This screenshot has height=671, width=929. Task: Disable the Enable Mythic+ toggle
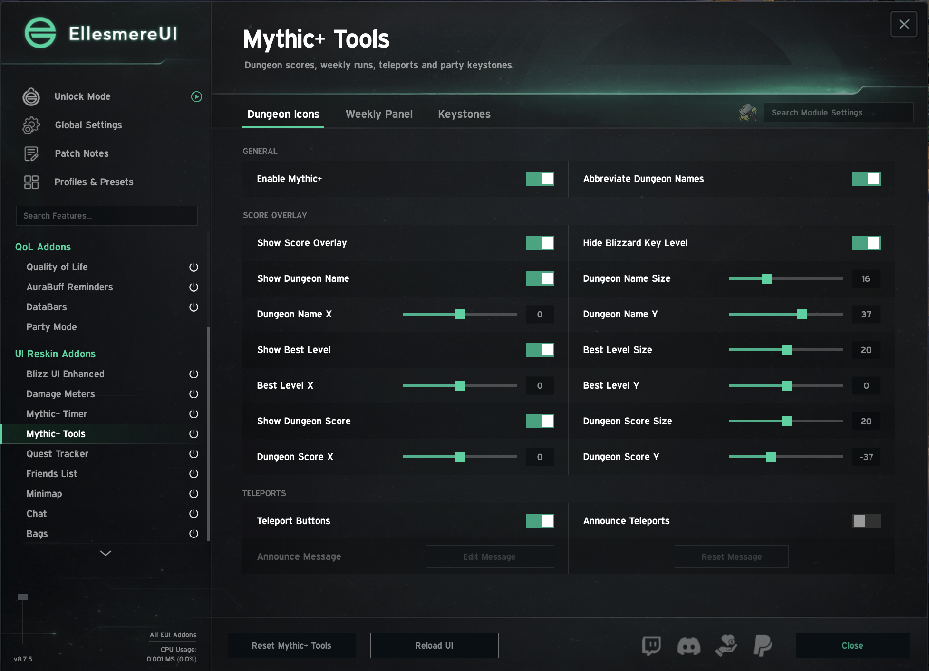click(540, 179)
